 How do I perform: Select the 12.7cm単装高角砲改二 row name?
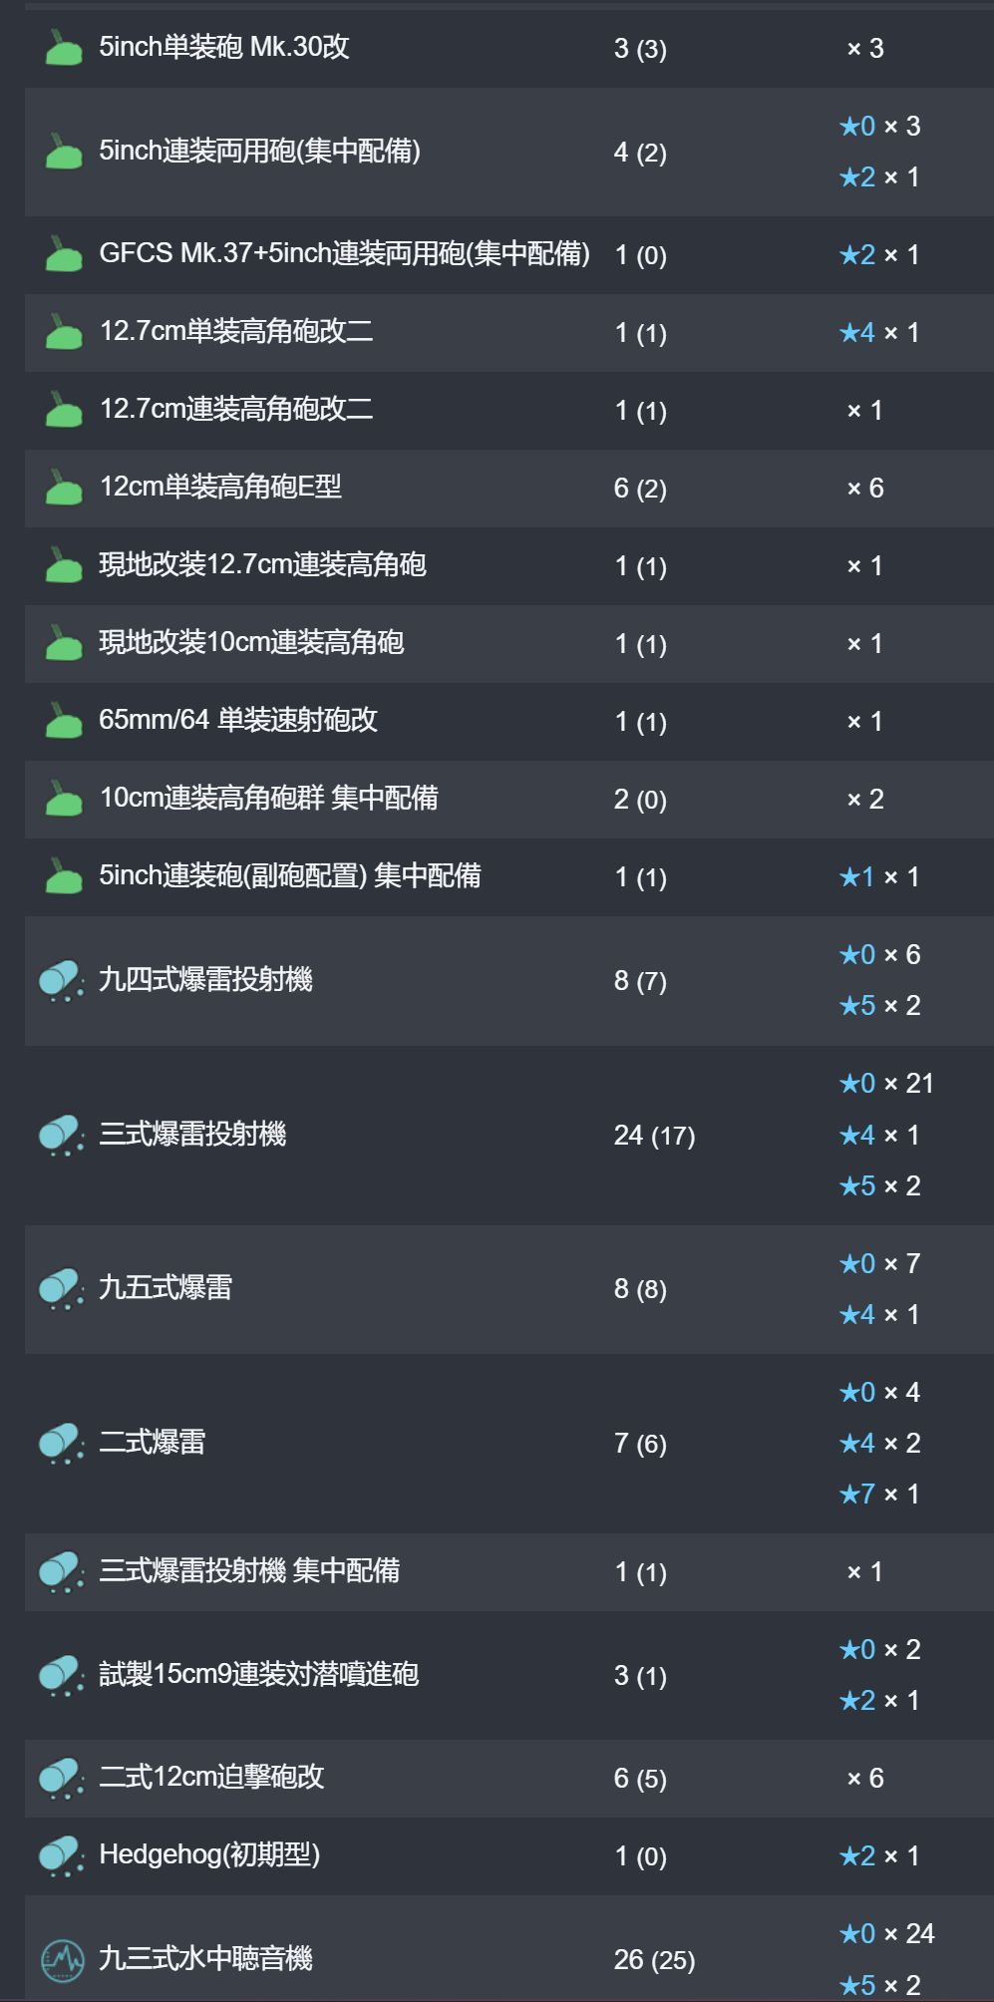coord(236,331)
